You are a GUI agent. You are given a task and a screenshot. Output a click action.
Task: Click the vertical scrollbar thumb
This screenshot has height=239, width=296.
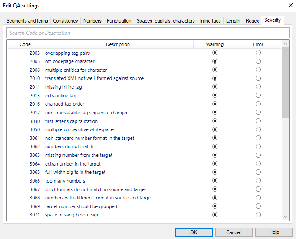285,83
